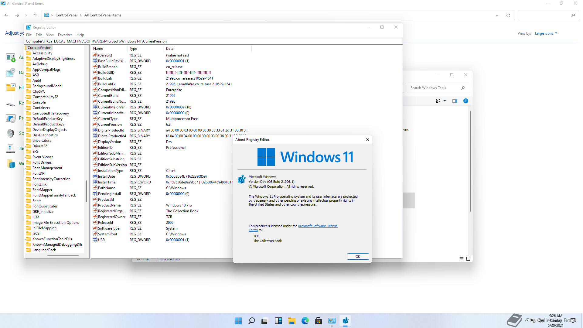Click the Registry Editor title bar icon

click(29, 27)
